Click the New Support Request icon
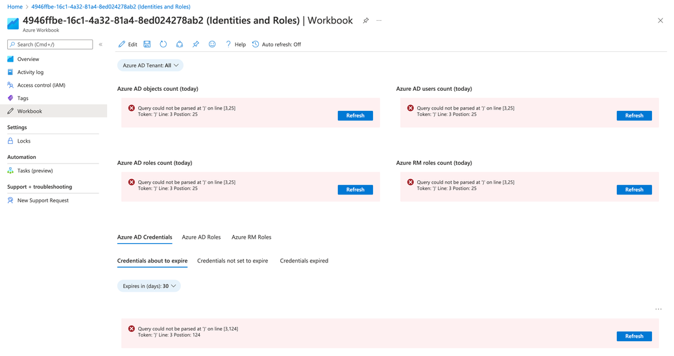 click(10, 200)
